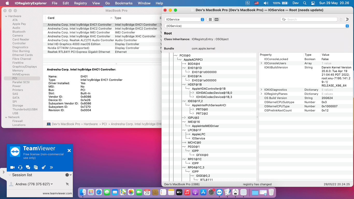Launch Safari from the Dock

(99, 192)
